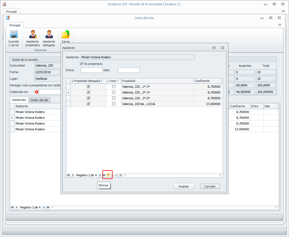Collapse the Incidencia 243 window ribbon chevron
The height and width of the screenshot is (237, 289).
[283, 11]
